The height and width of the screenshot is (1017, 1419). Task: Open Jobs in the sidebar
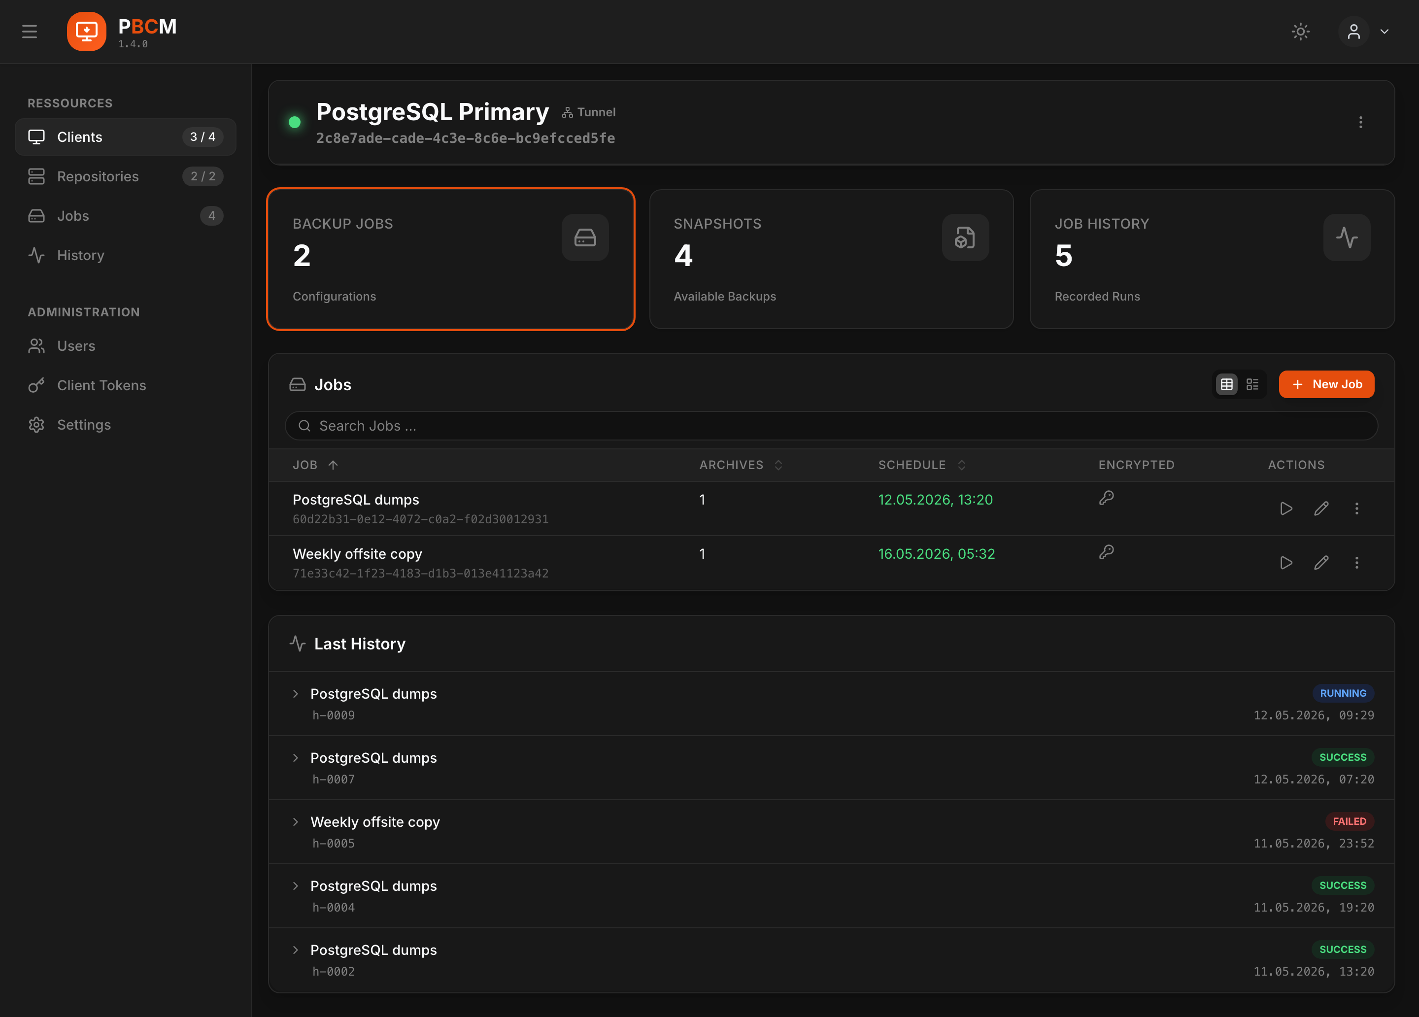[125, 215]
